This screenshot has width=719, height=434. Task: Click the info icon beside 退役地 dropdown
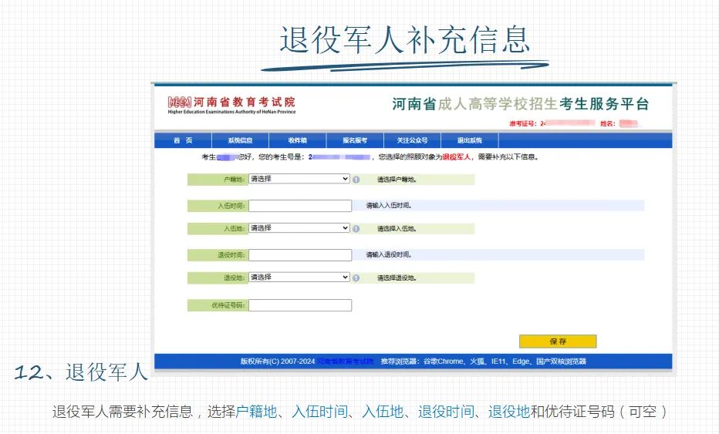[356, 278]
